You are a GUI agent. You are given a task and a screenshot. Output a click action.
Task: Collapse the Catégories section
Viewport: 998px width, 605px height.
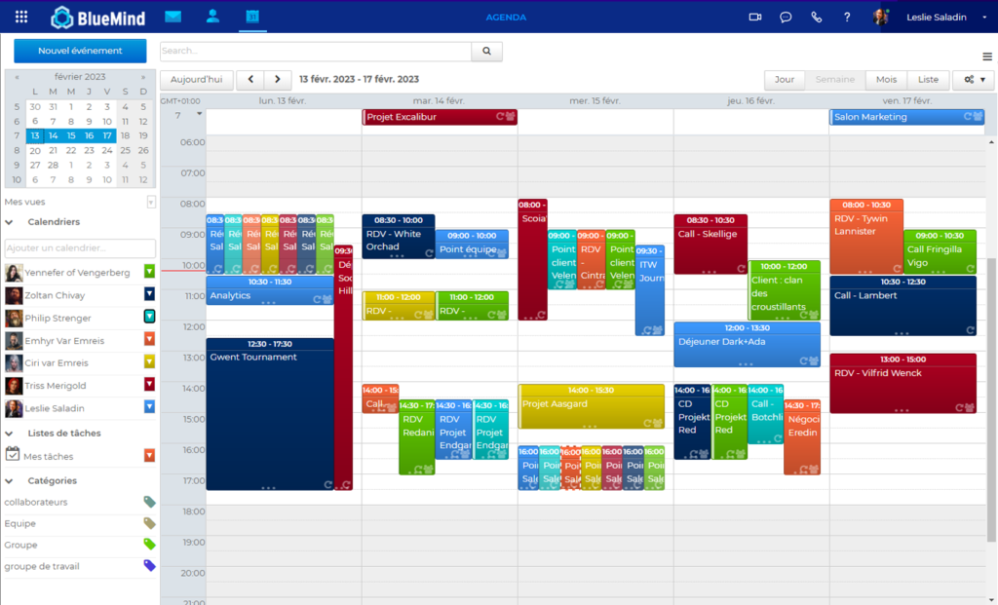click(x=9, y=480)
